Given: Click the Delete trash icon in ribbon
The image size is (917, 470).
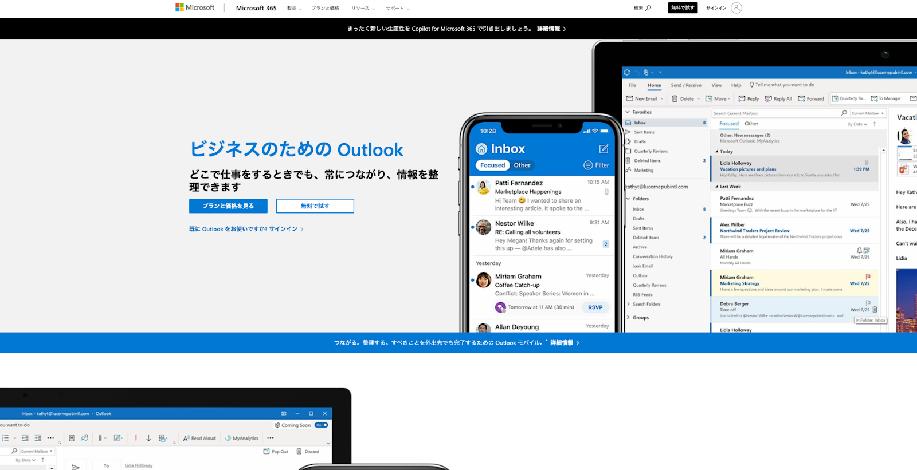Looking at the screenshot, I should point(675,98).
